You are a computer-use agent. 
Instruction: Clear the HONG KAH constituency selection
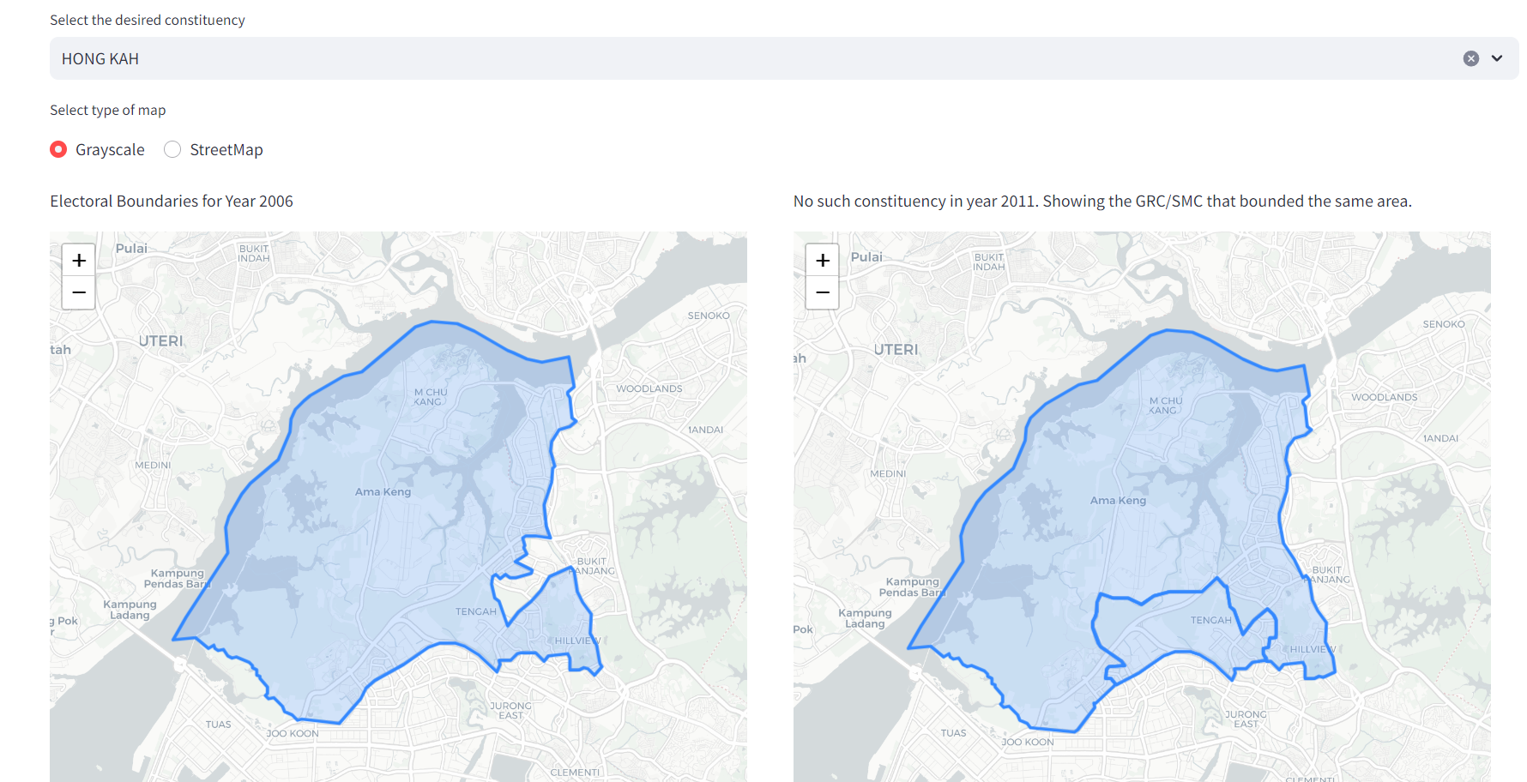[1470, 58]
